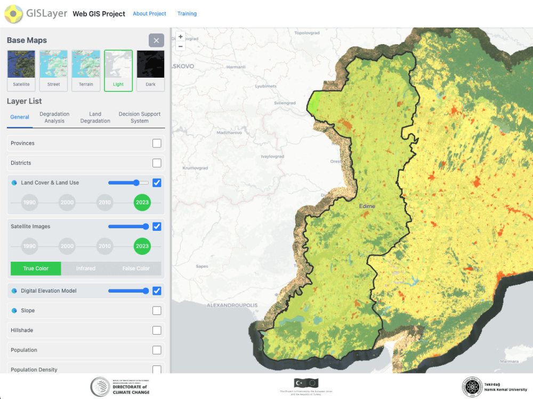The image size is (533, 399).
Task: Choose Infrared satellite rendering
Action: pyautogui.click(x=86, y=268)
